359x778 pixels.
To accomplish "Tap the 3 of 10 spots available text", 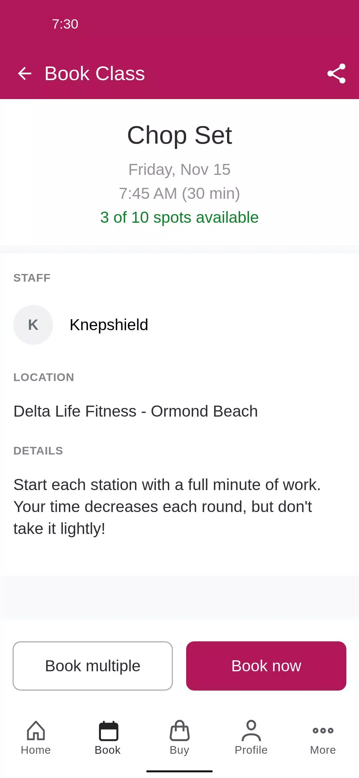I will click(x=179, y=217).
